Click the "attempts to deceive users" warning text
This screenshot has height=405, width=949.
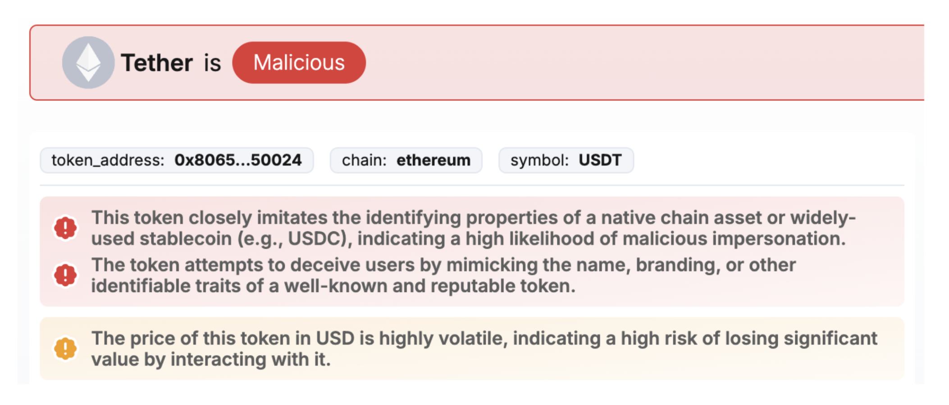(443, 265)
